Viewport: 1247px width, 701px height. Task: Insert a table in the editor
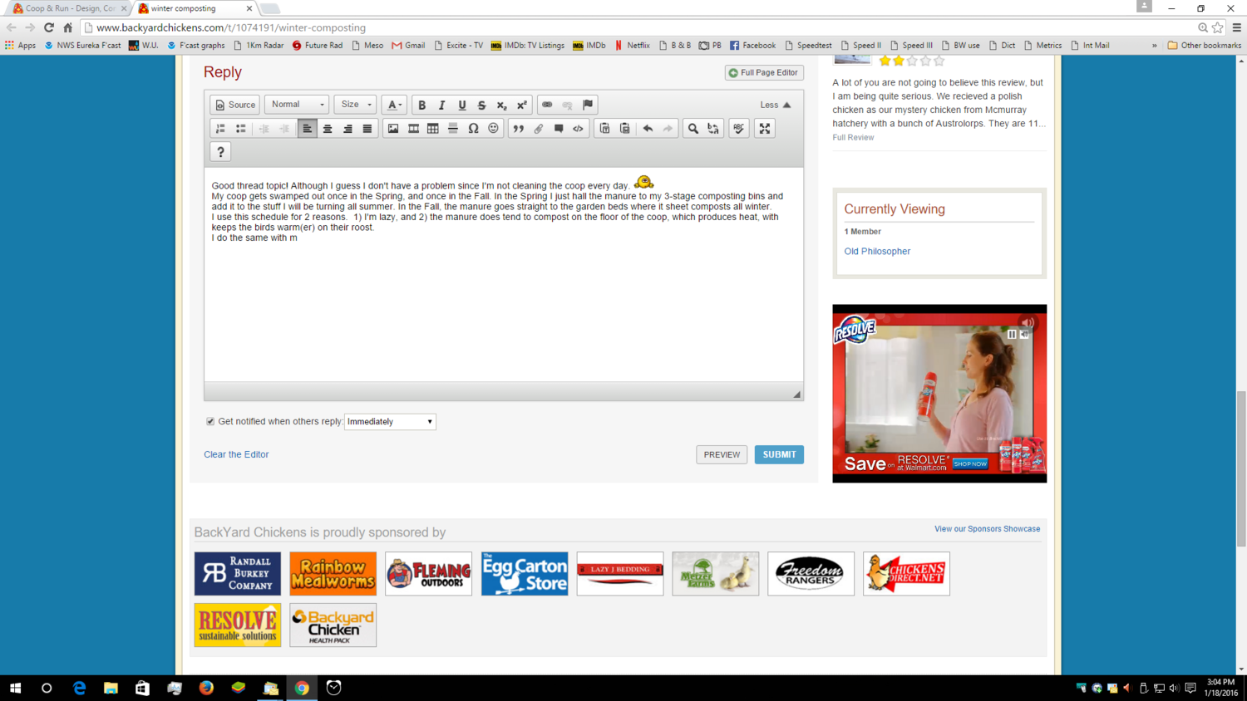[433, 129]
